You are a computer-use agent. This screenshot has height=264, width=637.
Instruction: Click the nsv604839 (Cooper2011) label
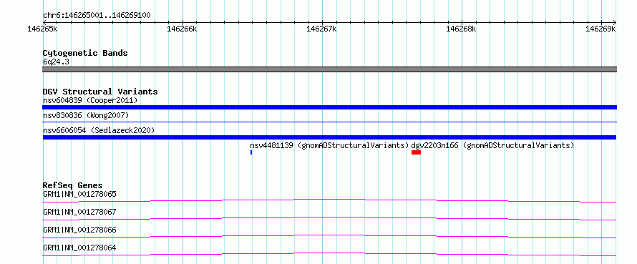[x=90, y=100]
